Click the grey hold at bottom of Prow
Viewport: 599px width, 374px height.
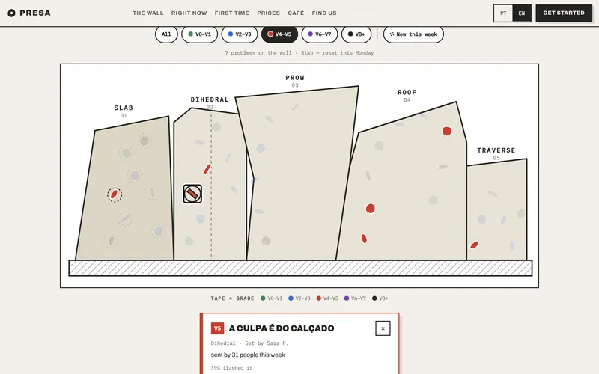tap(267, 241)
